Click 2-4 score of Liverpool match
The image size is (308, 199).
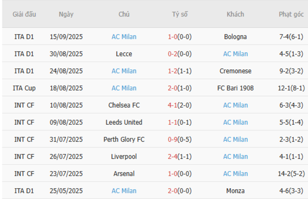[173, 156]
